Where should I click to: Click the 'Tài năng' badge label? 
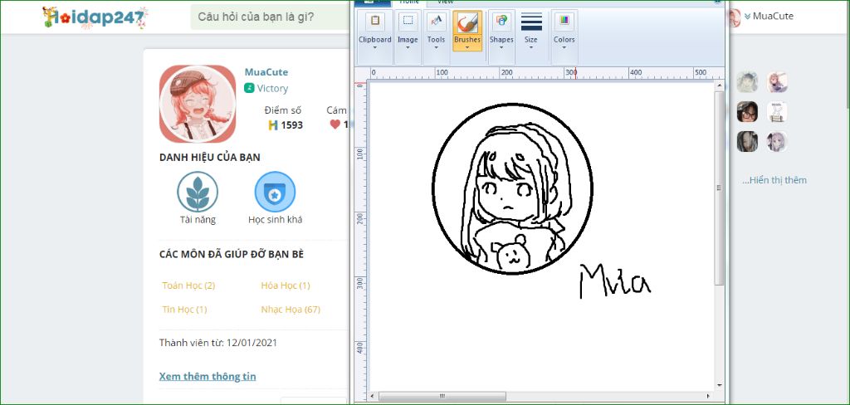coord(198,220)
